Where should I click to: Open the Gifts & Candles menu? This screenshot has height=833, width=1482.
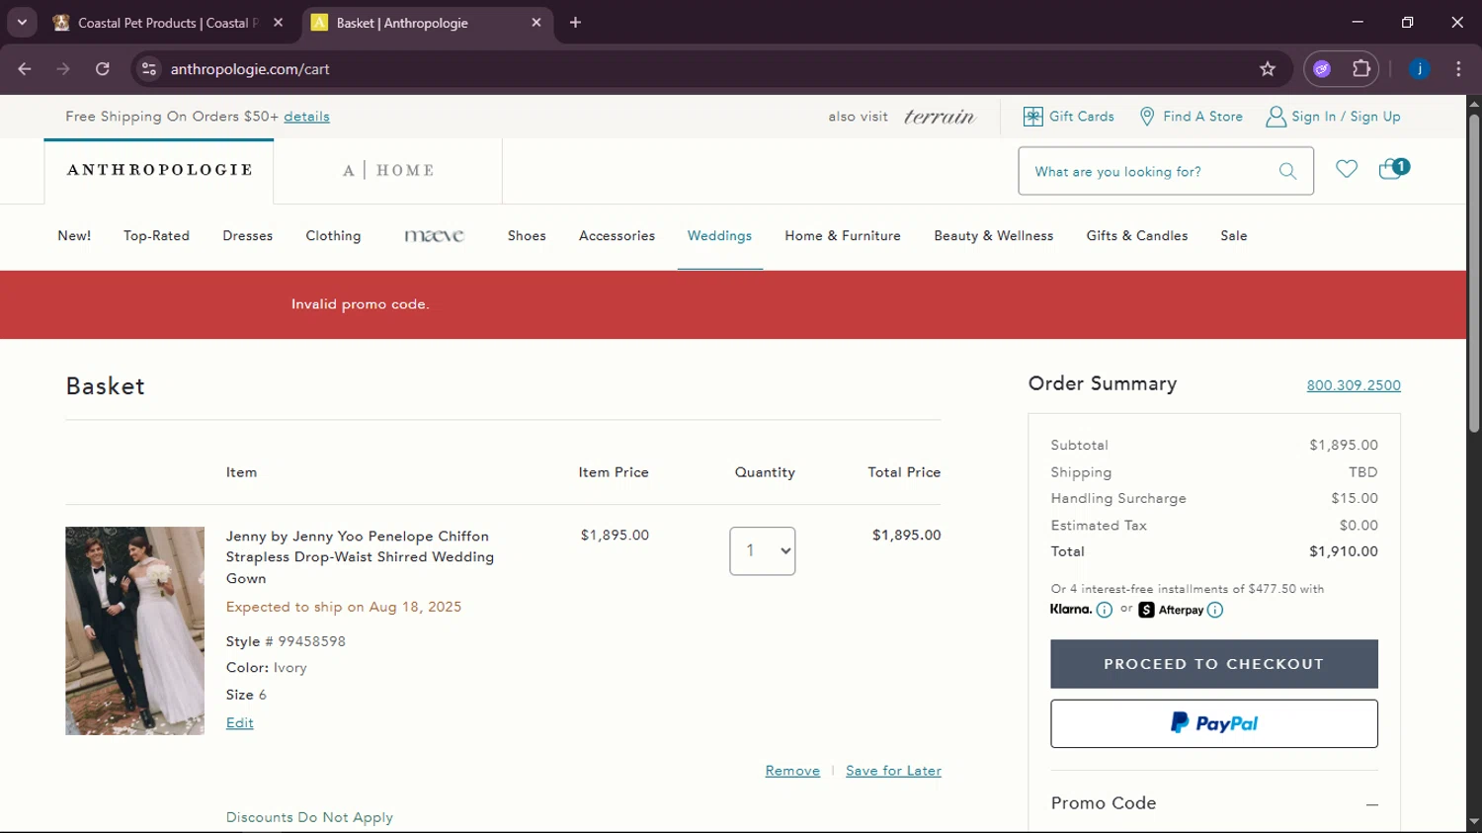point(1136,236)
